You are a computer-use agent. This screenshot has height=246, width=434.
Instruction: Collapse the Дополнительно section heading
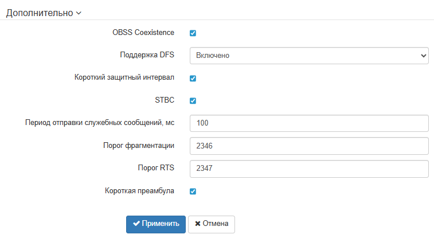click(x=40, y=13)
